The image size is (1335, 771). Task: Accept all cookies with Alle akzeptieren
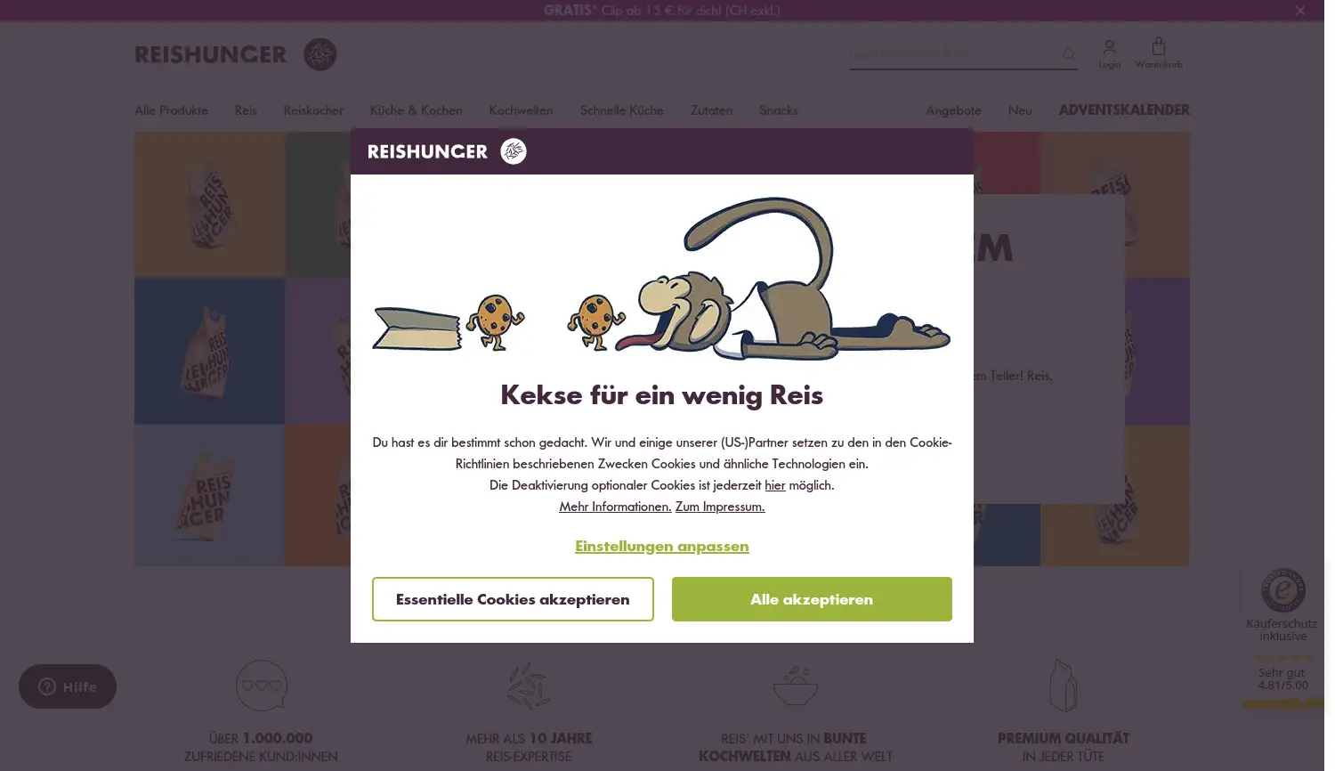point(812,599)
